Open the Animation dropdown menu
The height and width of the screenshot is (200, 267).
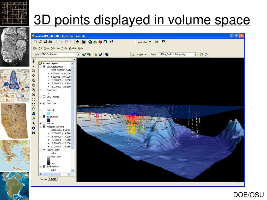coord(144,42)
